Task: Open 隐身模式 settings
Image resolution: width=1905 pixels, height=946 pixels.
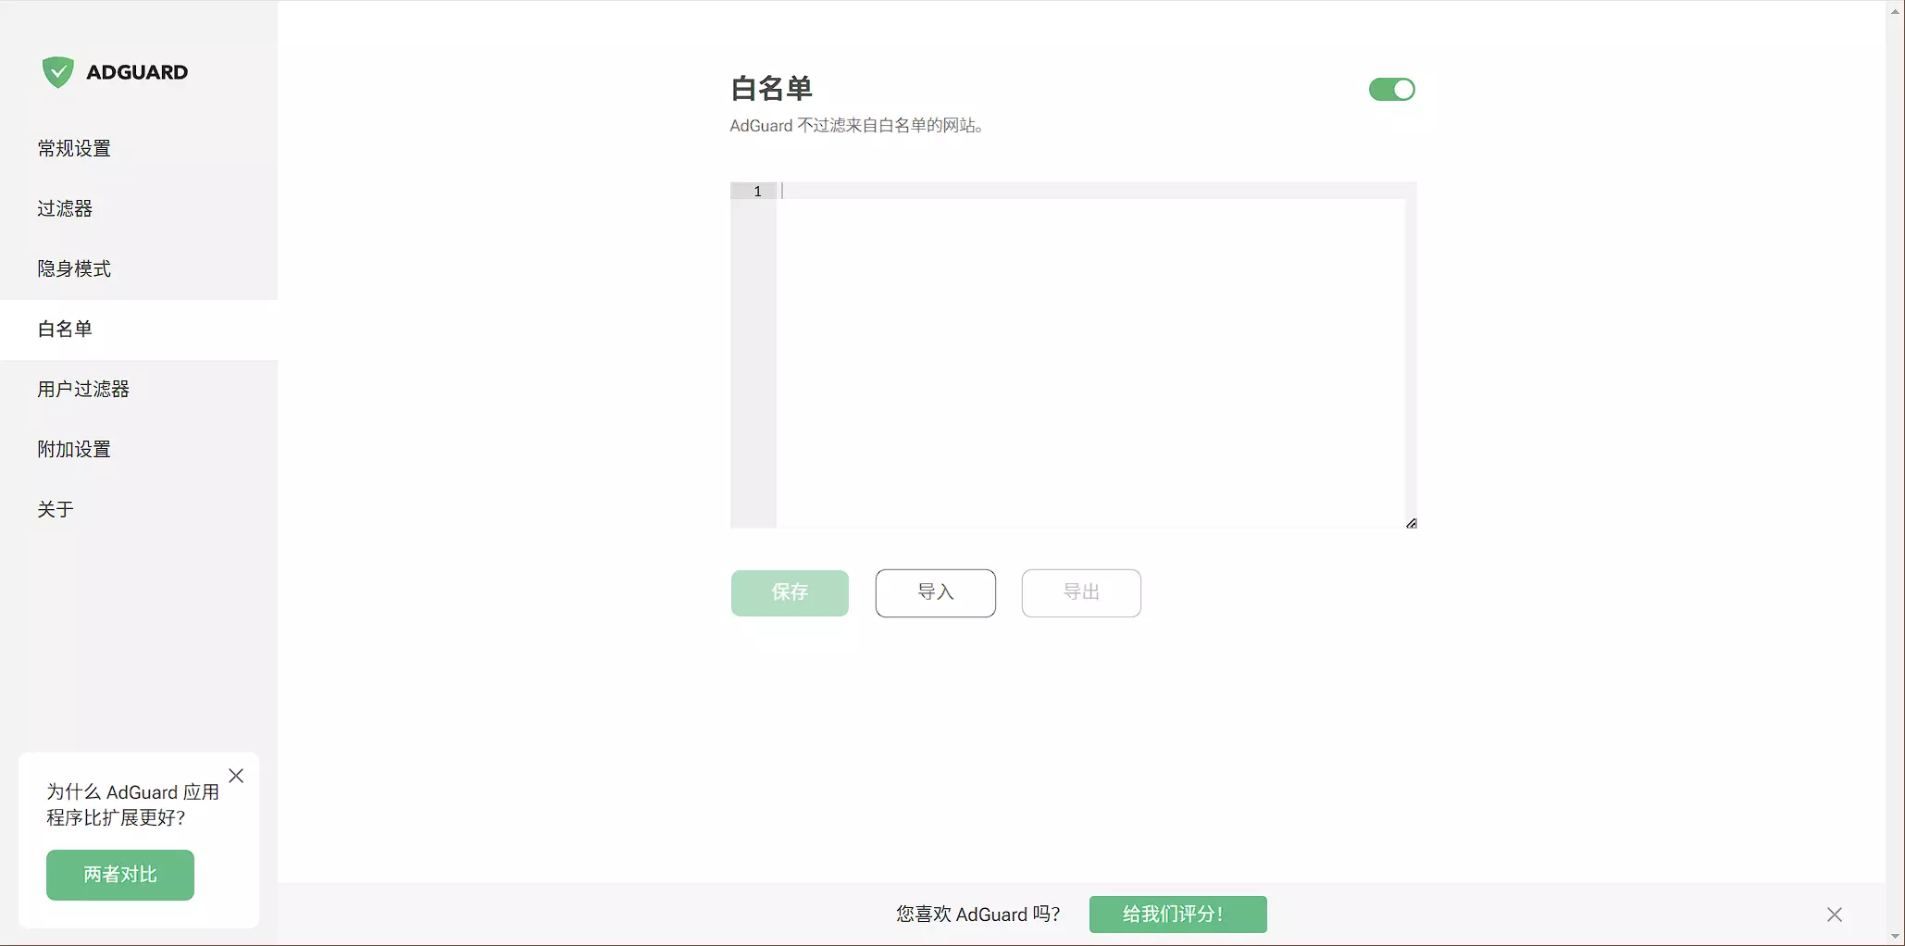Action: [x=74, y=268]
